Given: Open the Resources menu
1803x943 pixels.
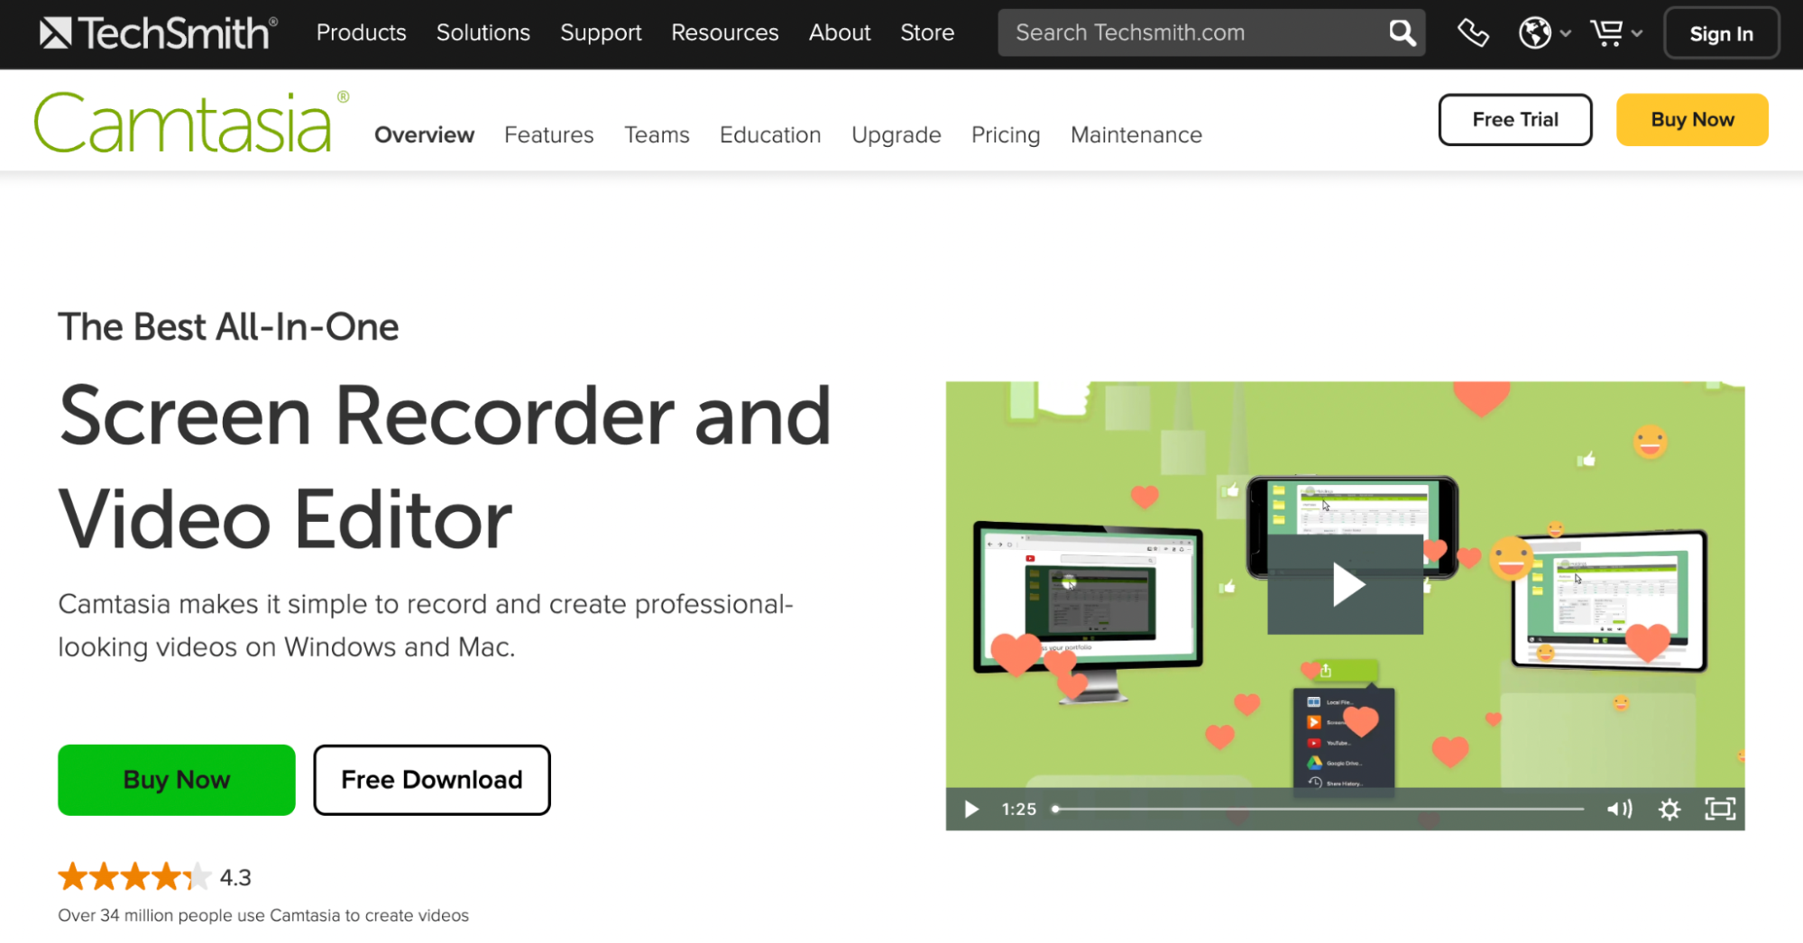Looking at the screenshot, I should point(724,32).
